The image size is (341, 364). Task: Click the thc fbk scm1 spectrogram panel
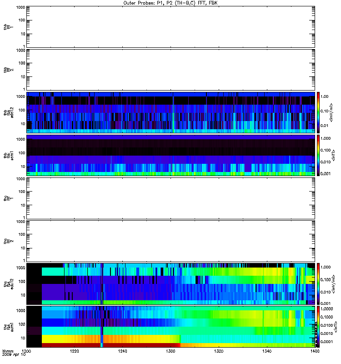point(170,327)
